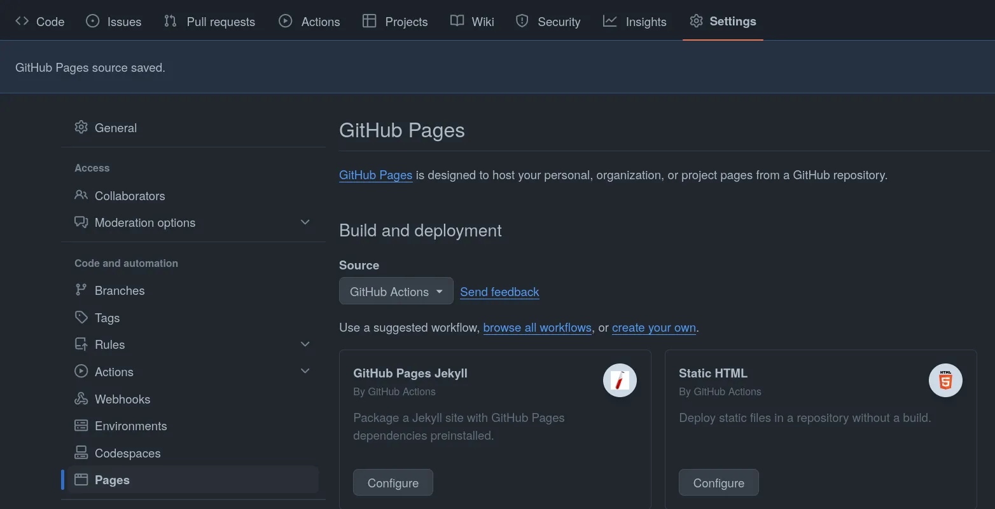This screenshot has height=509, width=995.
Task: Open the Issues tab
Action: click(113, 21)
